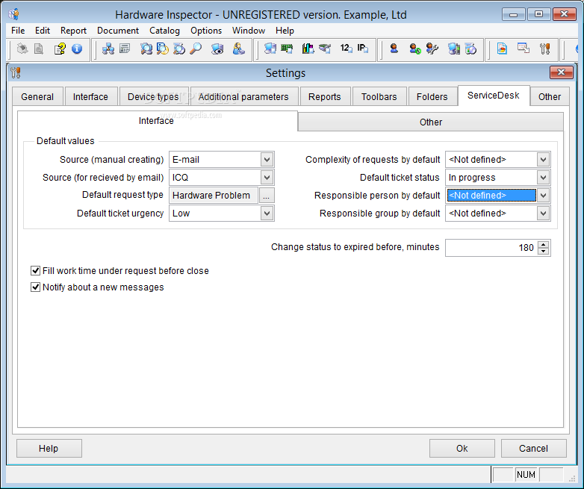Viewport: 584px width, 489px height.
Task: Open the Folders settings tab
Action: point(432,97)
